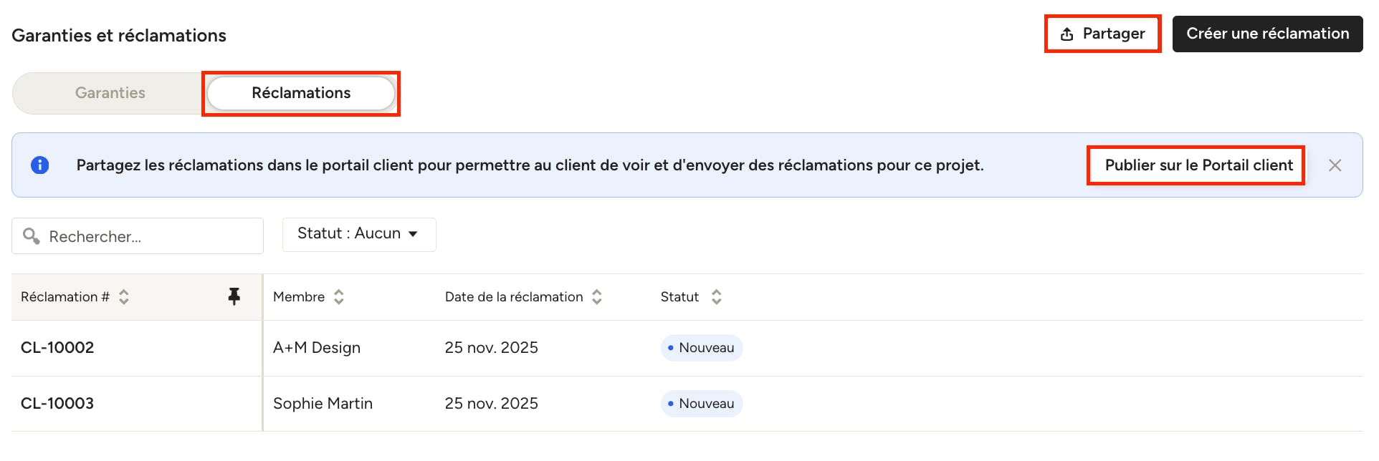Click Créer une réclamation button
Viewport: 1379px width, 461px height.
pyautogui.click(x=1267, y=34)
